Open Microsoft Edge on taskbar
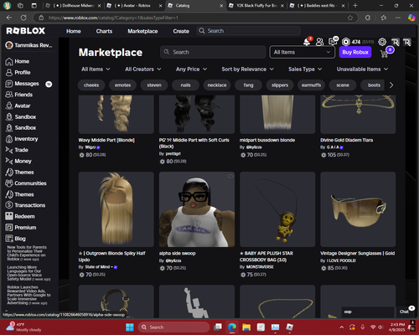The width and height of the screenshot is (419, 335). [232, 327]
